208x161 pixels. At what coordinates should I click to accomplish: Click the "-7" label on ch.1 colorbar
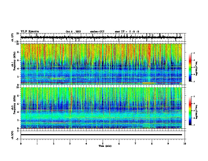tap(194, 82)
